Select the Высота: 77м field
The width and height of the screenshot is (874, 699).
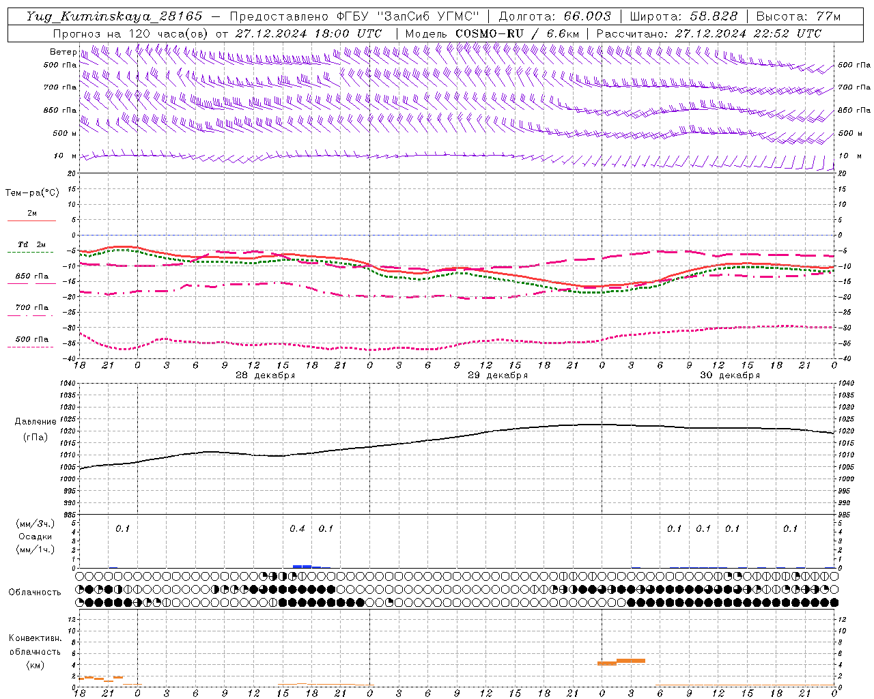[x=798, y=16]
